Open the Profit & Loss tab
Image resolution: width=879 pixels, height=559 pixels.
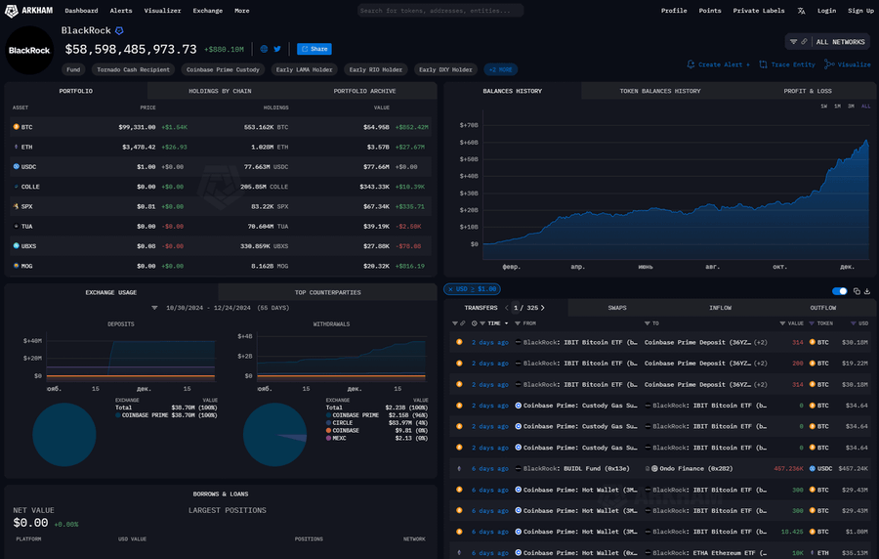[x=808, y=91]
